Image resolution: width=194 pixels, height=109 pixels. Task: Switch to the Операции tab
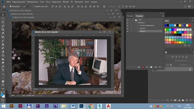tap(139, 16)
